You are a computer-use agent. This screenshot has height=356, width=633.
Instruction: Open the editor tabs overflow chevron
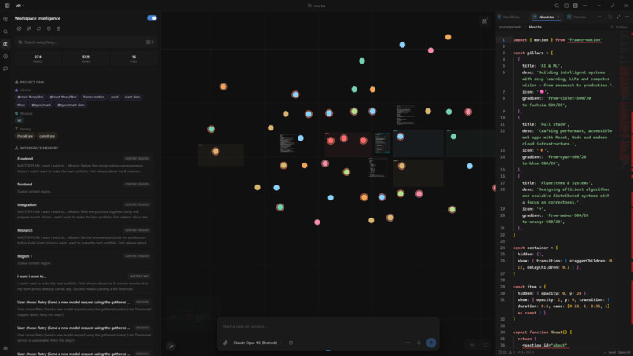599,17
